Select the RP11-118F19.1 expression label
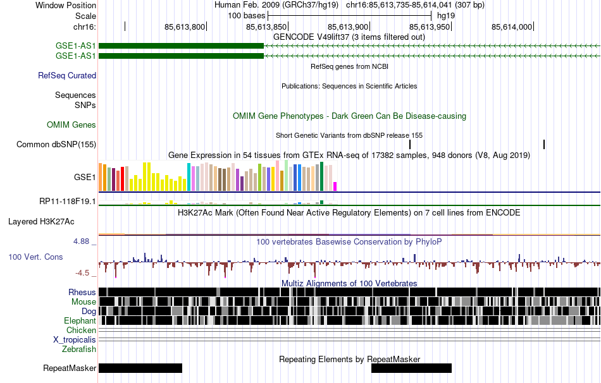This screenshot has width=601, height=383. point(68,201)
